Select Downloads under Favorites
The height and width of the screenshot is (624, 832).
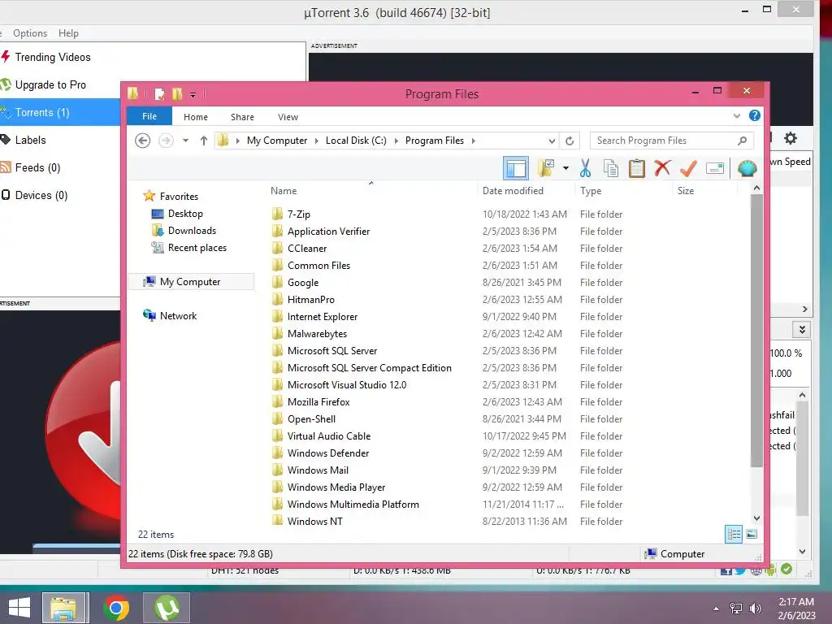point(192,230)
